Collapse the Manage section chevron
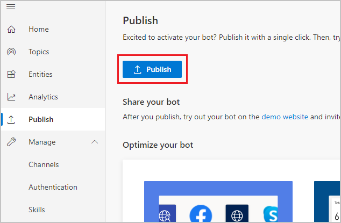 pos(95,142)
